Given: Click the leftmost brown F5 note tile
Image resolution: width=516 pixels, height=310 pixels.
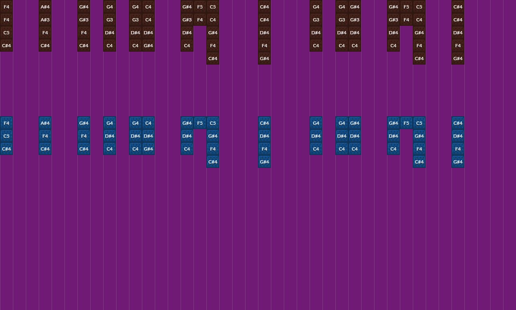Looking at the screenshot, I should [x=200, y=6].
